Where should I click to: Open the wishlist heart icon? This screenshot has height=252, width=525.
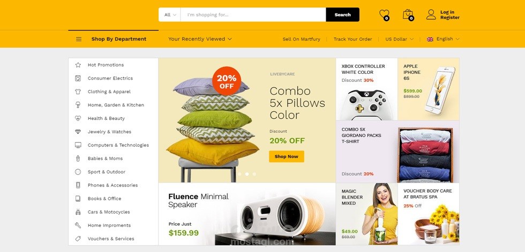click(x=384, y=14)
